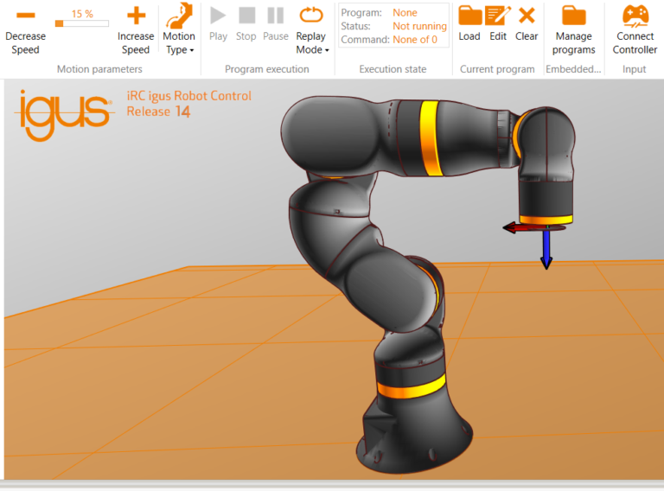The width and height of the screenshot is (664, 491).
Task: Pause the program execution
Action: (x=276, y=24)
